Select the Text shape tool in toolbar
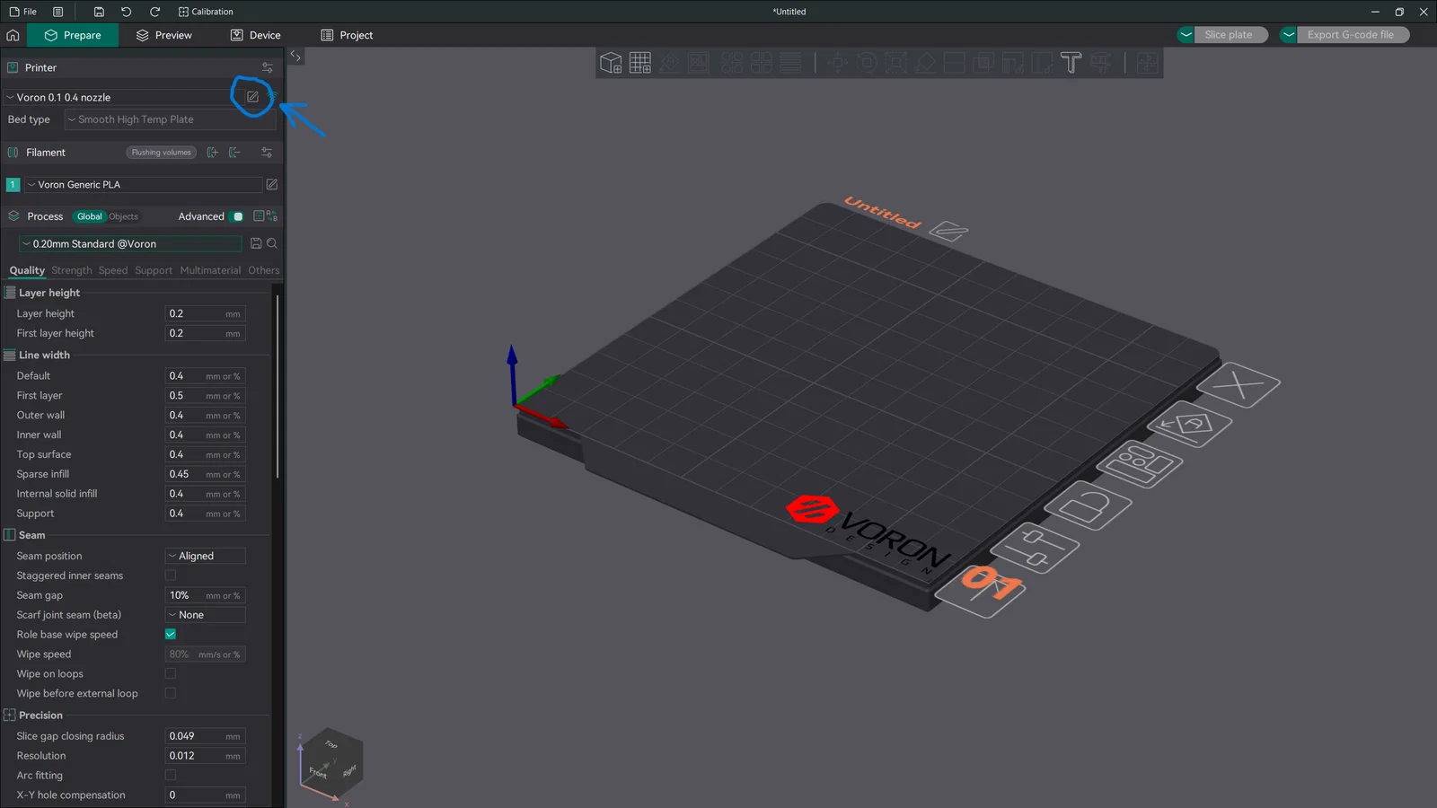Screen dimensions: 1437x808 [1071, 63]
